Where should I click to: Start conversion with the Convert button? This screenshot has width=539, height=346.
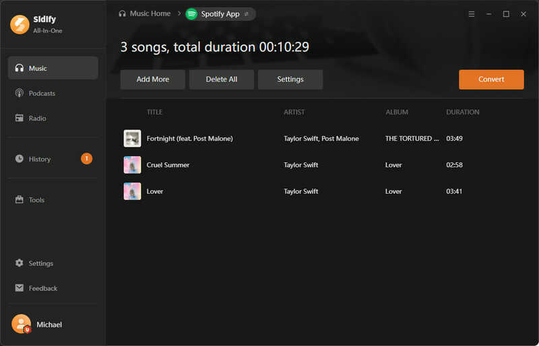(491, 79)
